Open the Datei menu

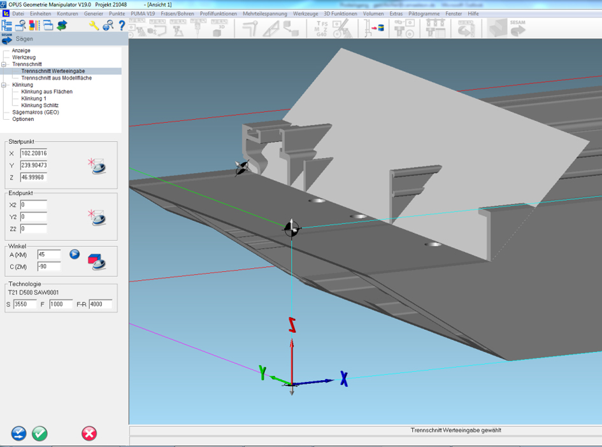(x=18, y=13)
